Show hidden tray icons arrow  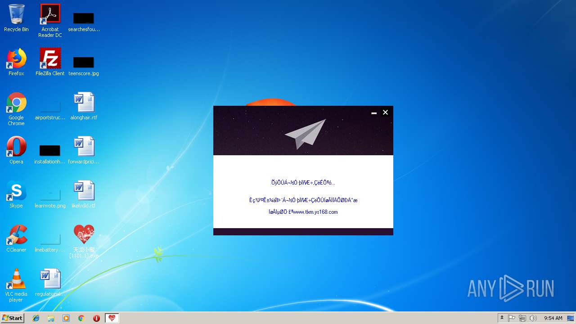502,318
